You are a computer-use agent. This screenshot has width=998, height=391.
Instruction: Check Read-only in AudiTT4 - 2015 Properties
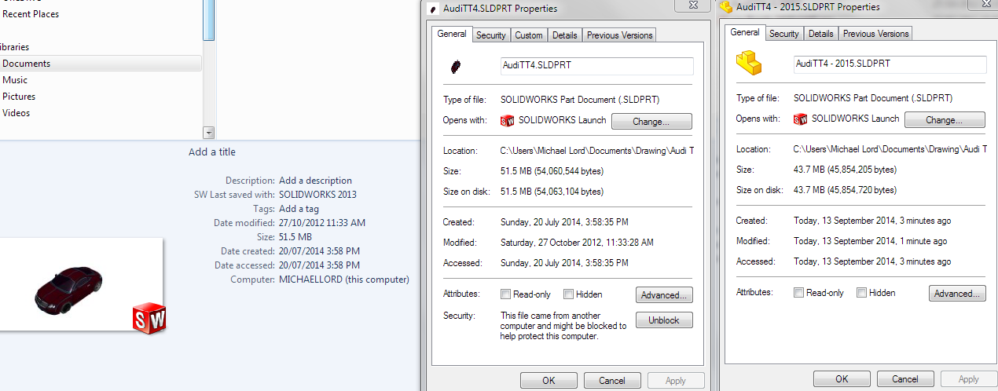coord(799,293)
